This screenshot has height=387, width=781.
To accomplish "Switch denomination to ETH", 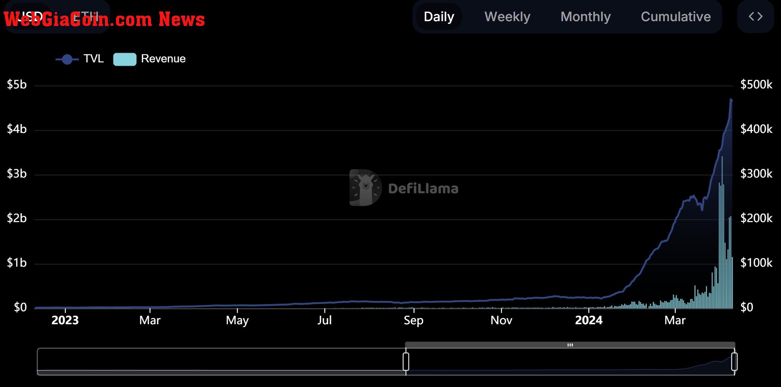I will coord(86,17).
